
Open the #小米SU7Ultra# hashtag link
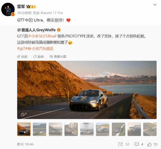[x=42, y=36]
